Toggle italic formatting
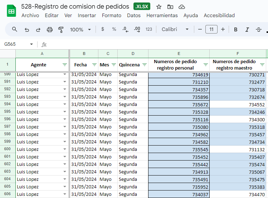Viewport: 268px width, 198px height. coord(247,30)
